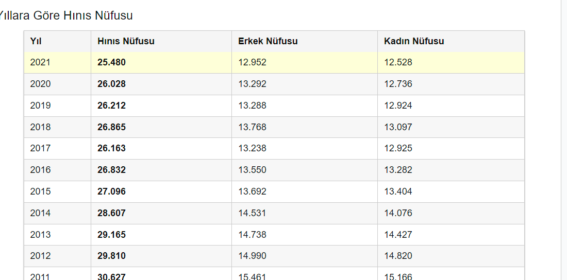Click the Yıl column header
567x280 pixels.
click(x=36, y=41)
